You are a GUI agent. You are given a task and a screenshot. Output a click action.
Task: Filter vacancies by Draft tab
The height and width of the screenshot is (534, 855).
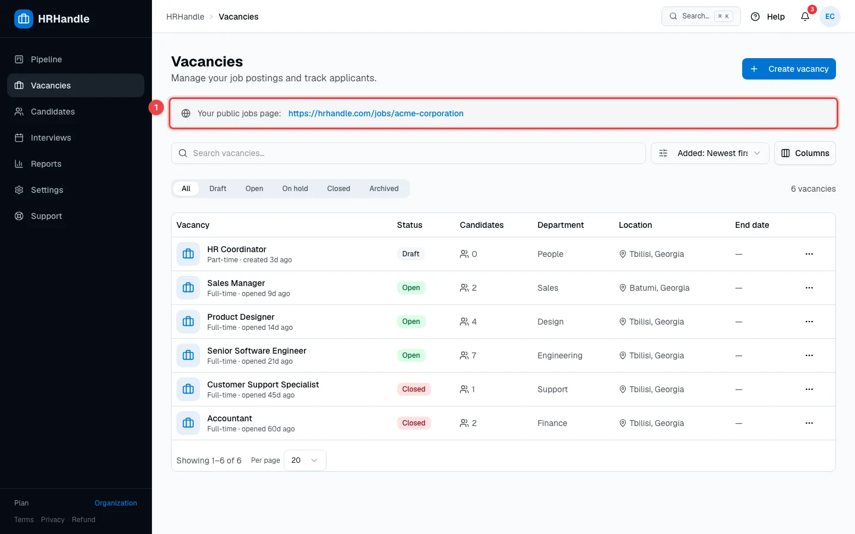(218, 189)
